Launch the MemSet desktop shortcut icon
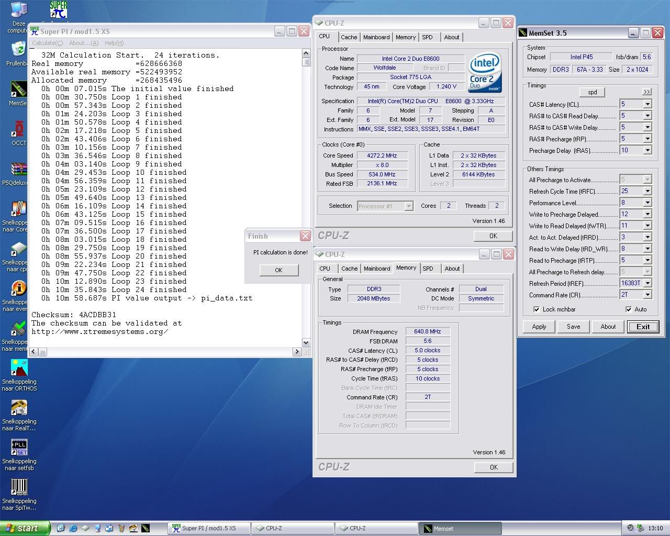This screenshot has height=536, width=670. point(19,89)
